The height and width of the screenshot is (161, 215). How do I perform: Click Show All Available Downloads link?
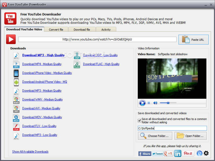[30, 152]
